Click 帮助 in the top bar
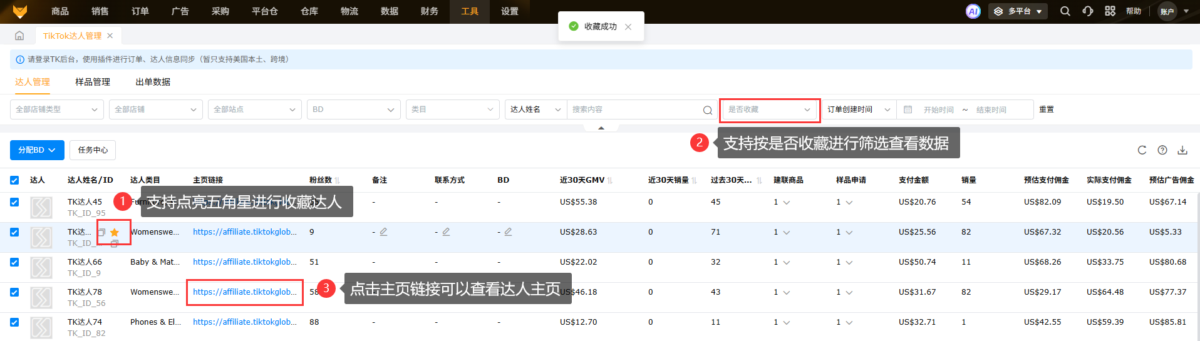Screen dimensions: 1200x341 pyautogui.click(x=1134, y=11)
